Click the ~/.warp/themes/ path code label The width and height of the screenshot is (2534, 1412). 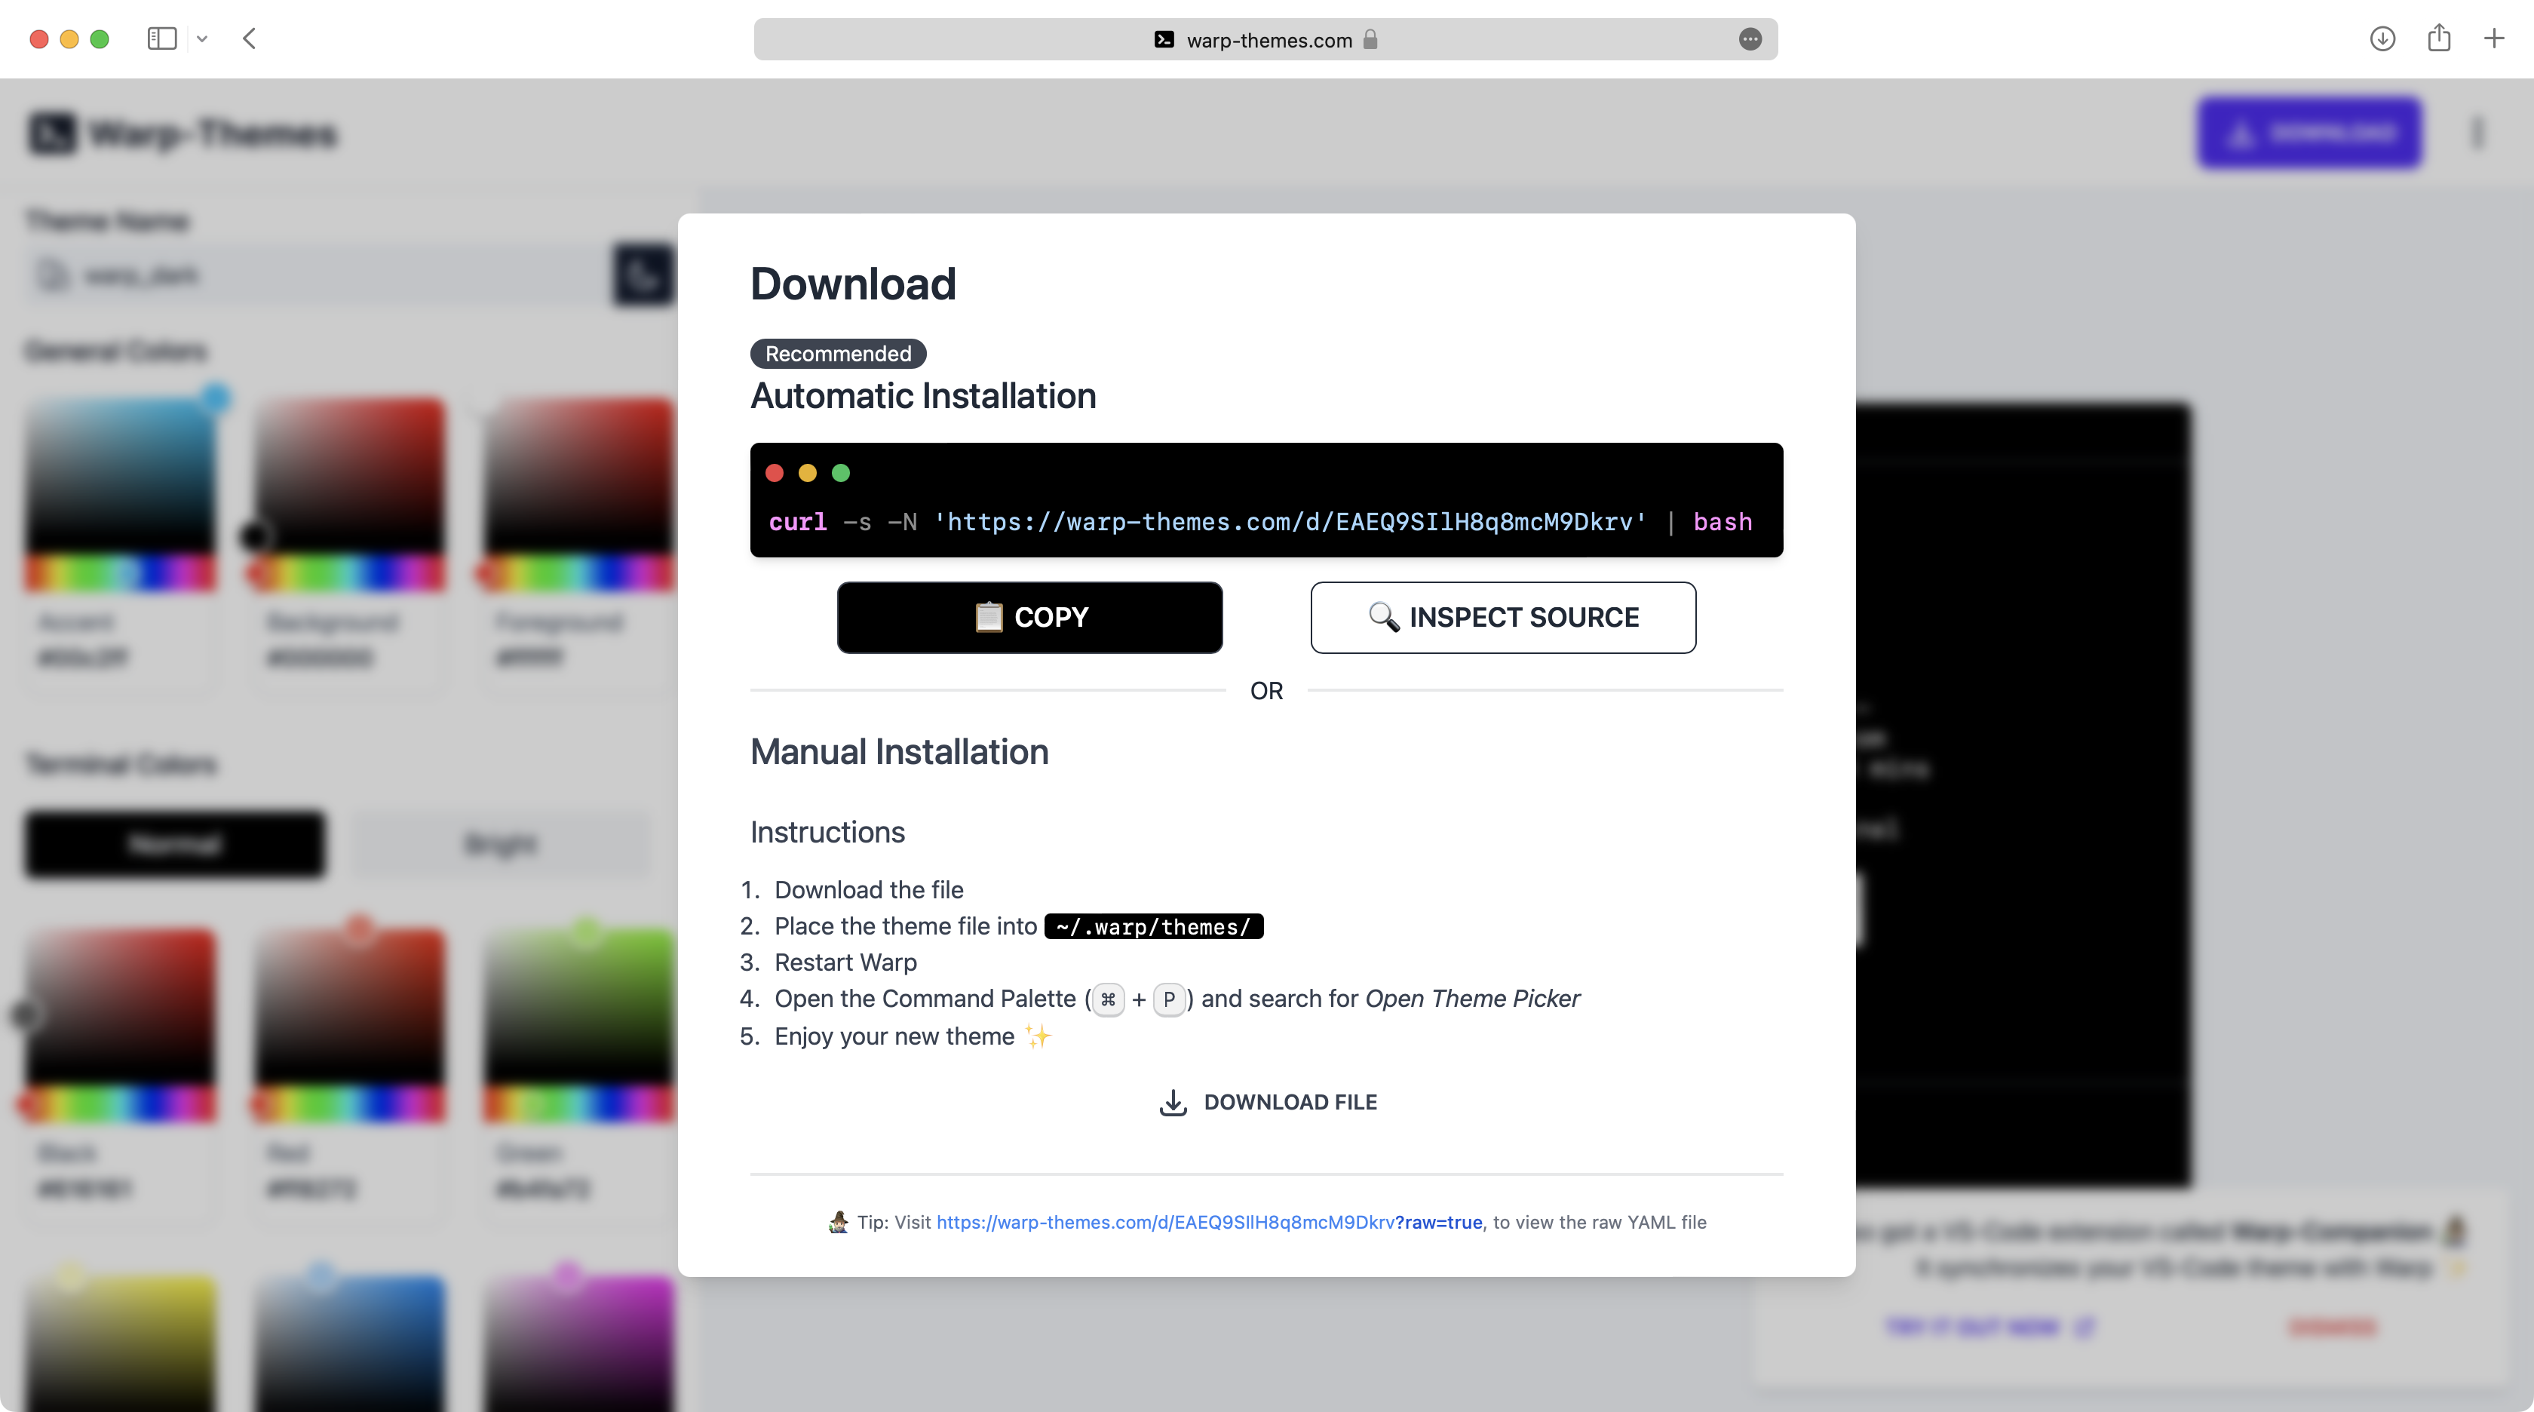1153,926
